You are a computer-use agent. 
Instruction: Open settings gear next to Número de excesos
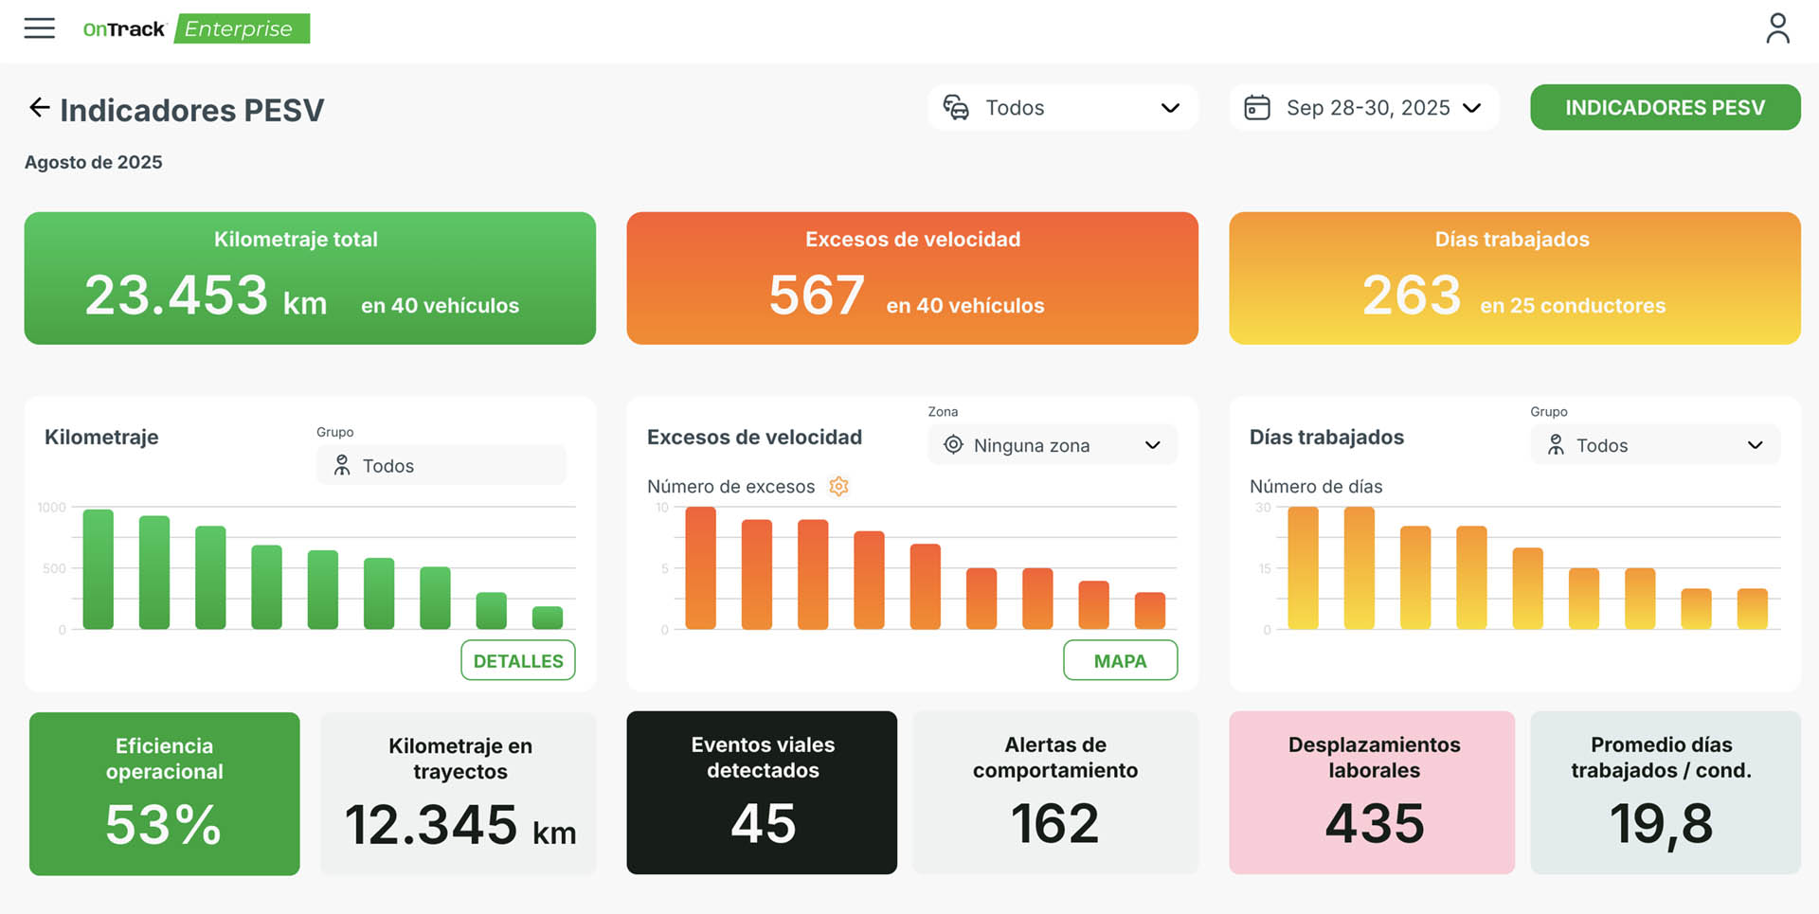click(838, 486)
